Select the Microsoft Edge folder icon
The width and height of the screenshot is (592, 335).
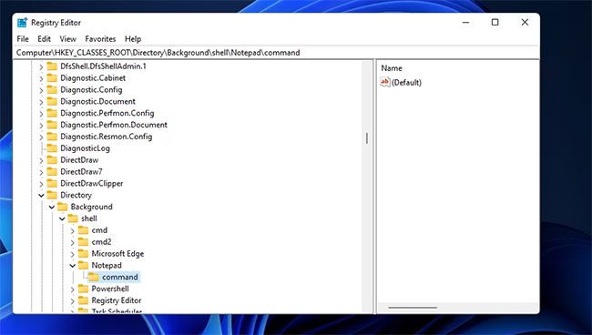(83, 253)
